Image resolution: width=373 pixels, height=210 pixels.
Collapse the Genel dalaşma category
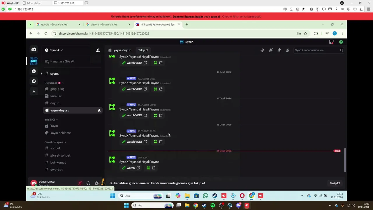[x=55, y=142]
